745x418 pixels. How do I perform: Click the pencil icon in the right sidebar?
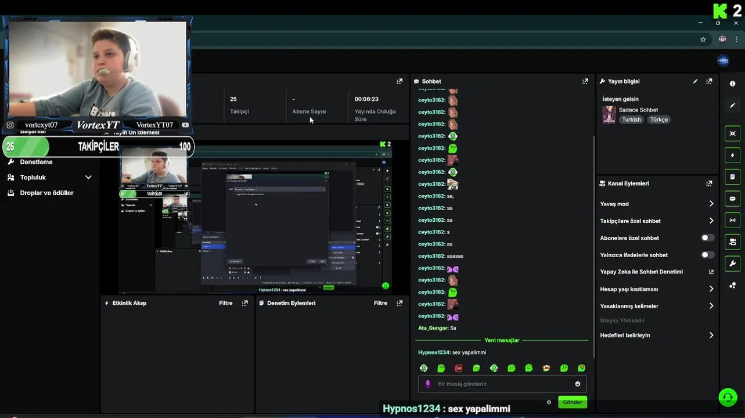pos(732,106)
